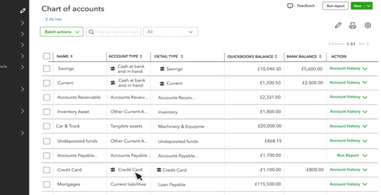
Task: Check the Undeposited funds row checkbox
Action: pyautogui.click(x=46, y=141)
